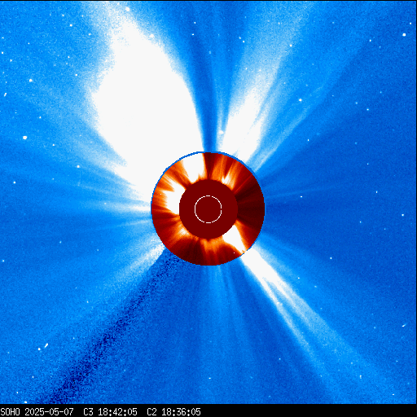Click the C2 18:36:05 timestamp

(173, 412)
